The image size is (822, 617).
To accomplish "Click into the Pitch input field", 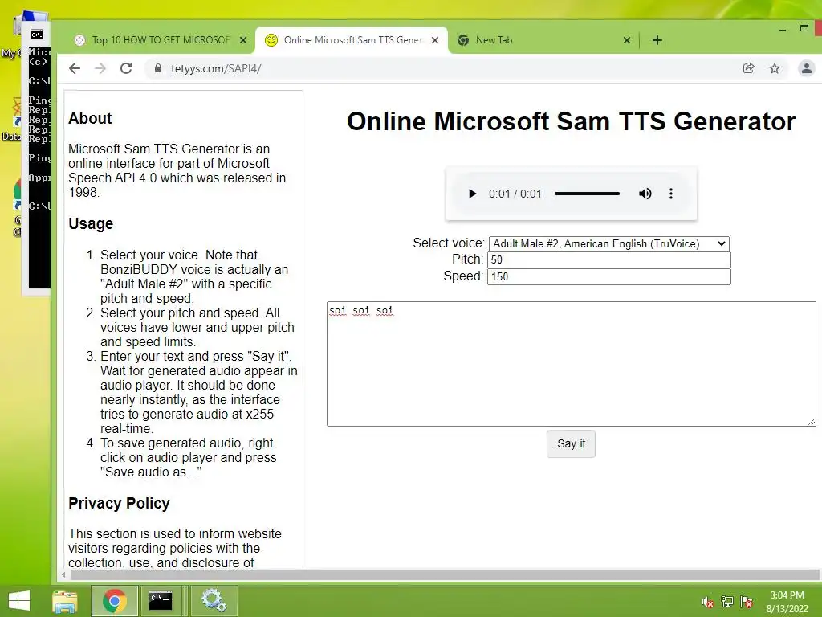I will [608, 259].
